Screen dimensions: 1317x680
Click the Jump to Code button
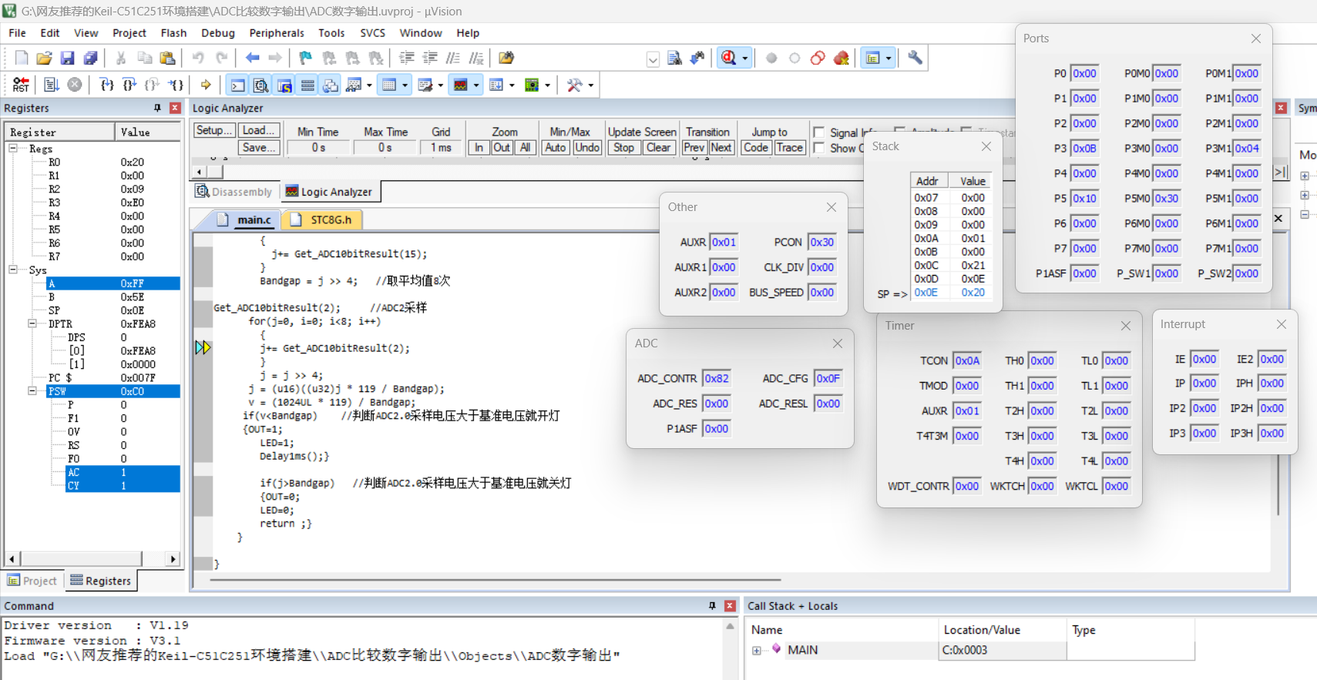tap(756, 148)
